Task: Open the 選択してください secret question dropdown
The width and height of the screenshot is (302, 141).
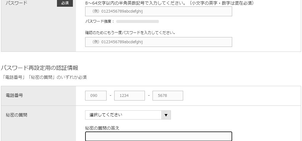Action: click(x=123, y=115)
